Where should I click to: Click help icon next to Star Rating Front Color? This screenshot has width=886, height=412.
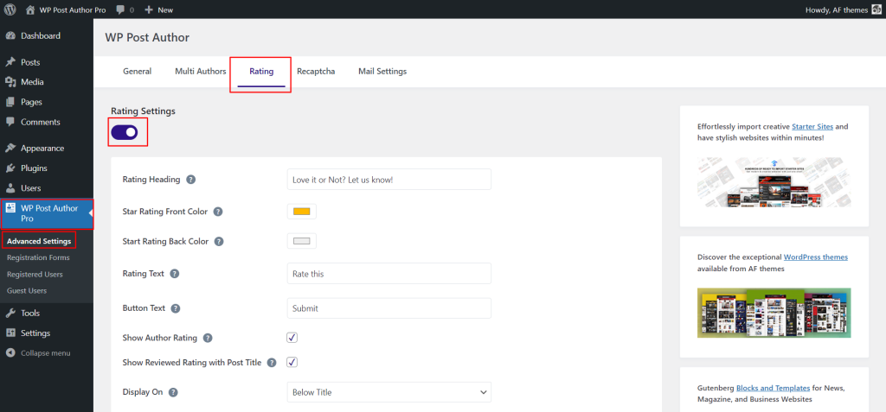click(x=218, y=212)
